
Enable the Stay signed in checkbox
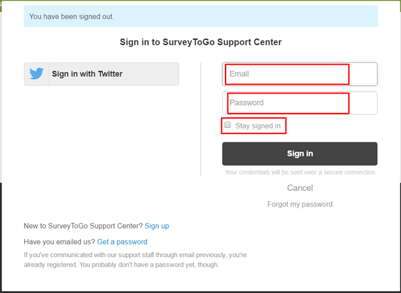[x=227, y=125]
